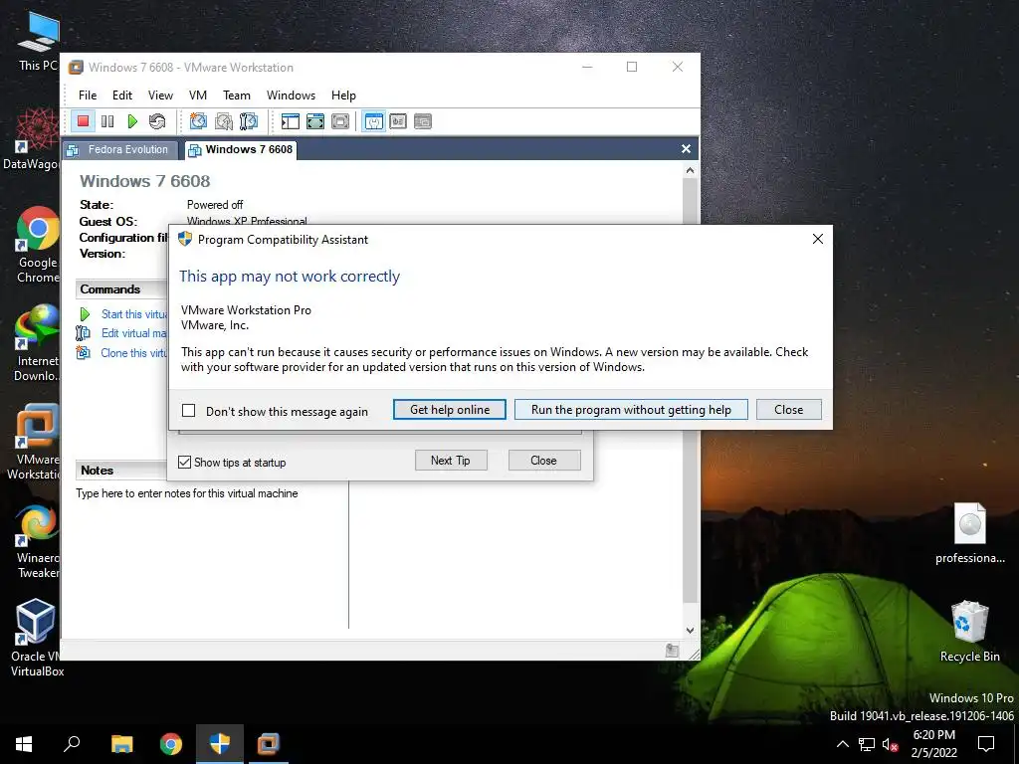The width and height of the screenshot is (1019, 764).
Task: Click the Edit virtual machine settings icon
Action: point(84,333)
